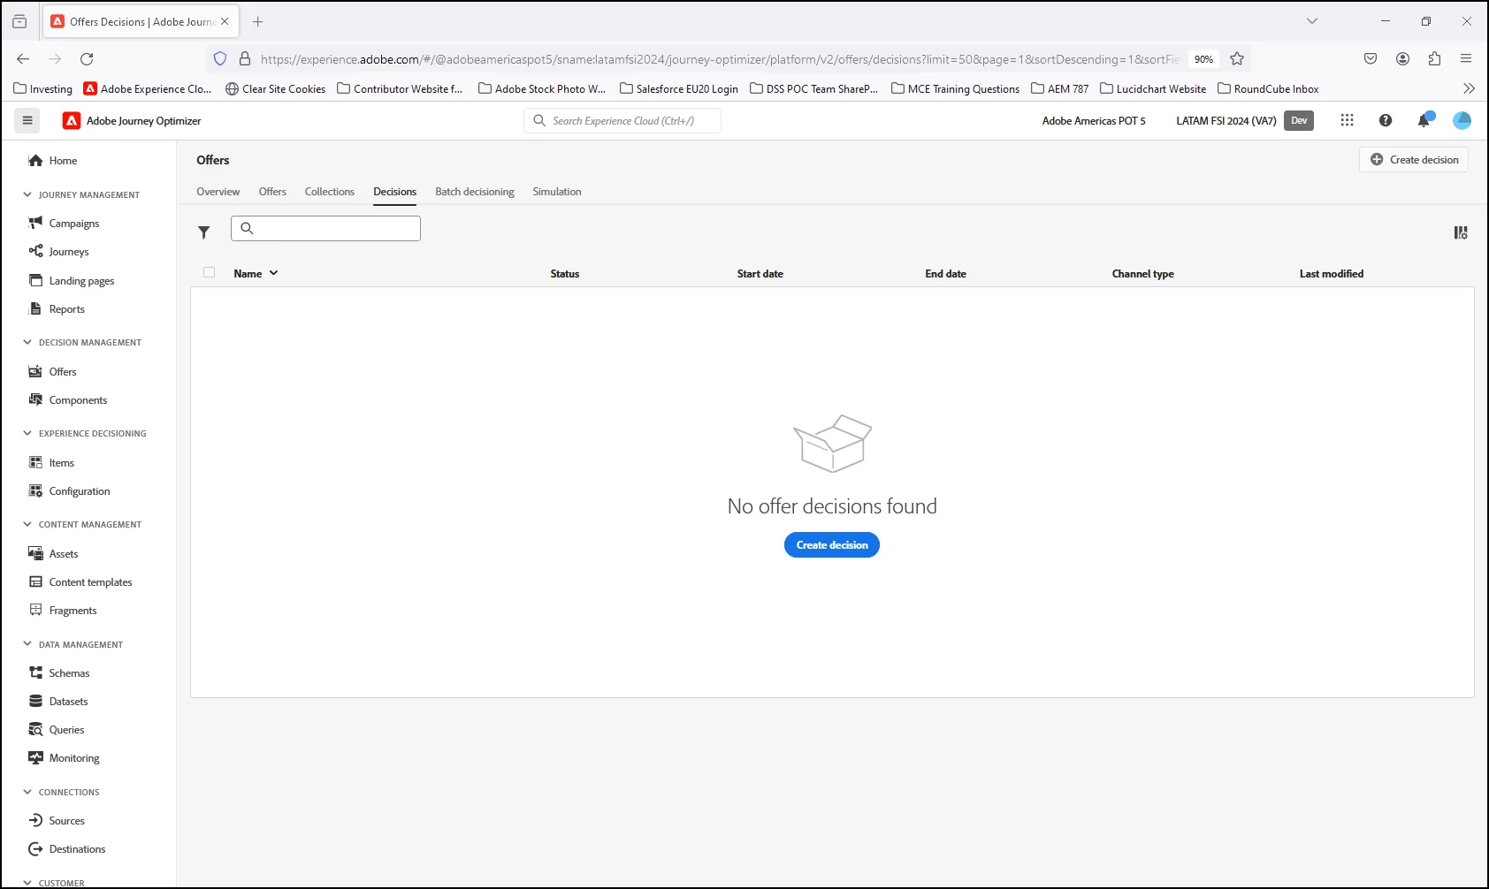
Task: Open the Help question mark icon
Action: pyautogui.click(x=1386, y=120)
